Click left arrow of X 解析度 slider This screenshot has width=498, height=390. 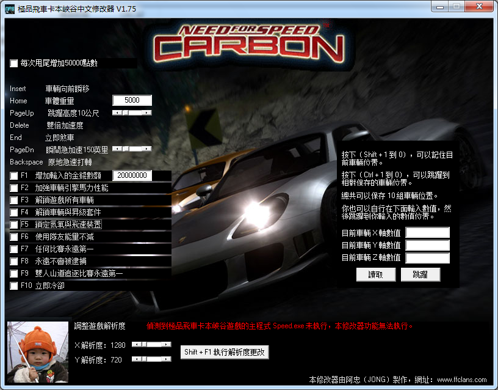(137, 344)
